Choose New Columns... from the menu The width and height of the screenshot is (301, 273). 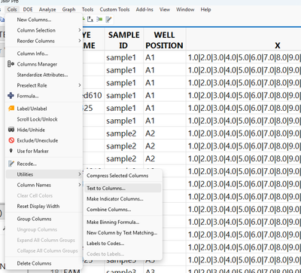[x=44, y=20]
